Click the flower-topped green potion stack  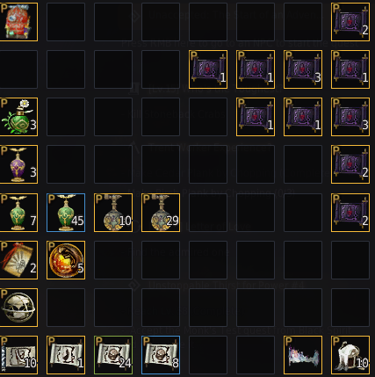click(18, 117)
